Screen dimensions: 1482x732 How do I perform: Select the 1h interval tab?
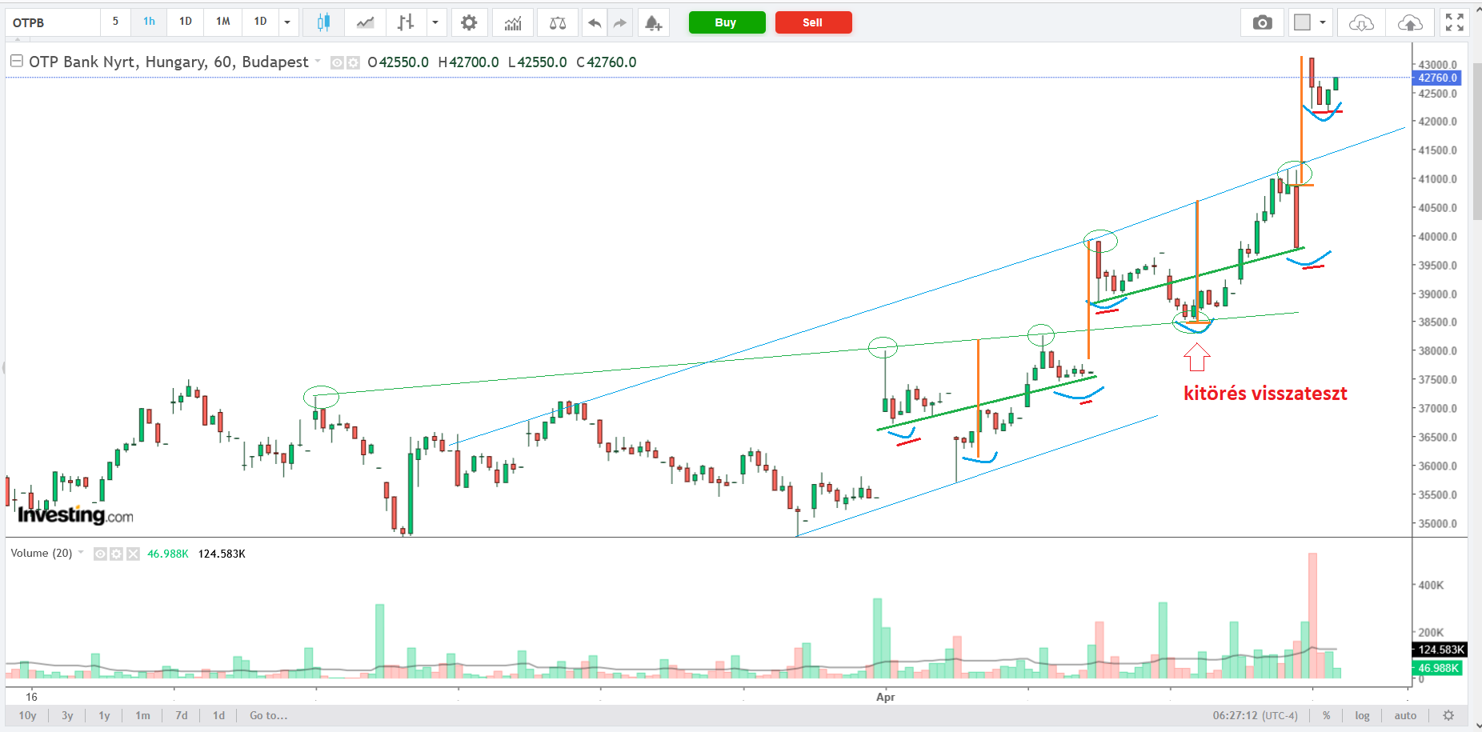pos(149,22)
